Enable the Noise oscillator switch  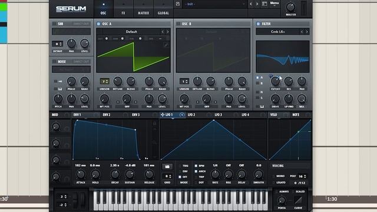(54, 62)
